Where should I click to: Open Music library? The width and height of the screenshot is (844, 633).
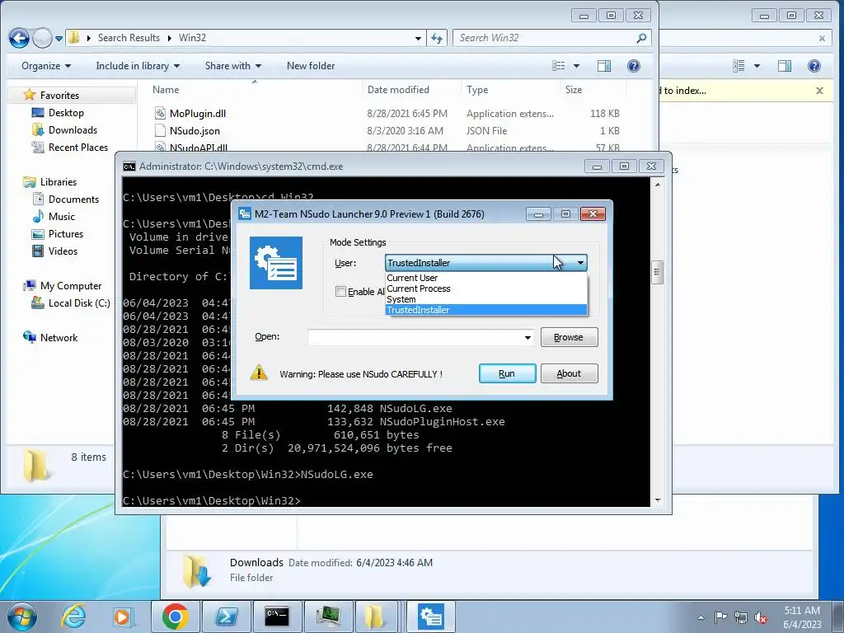tap(61, 217)
